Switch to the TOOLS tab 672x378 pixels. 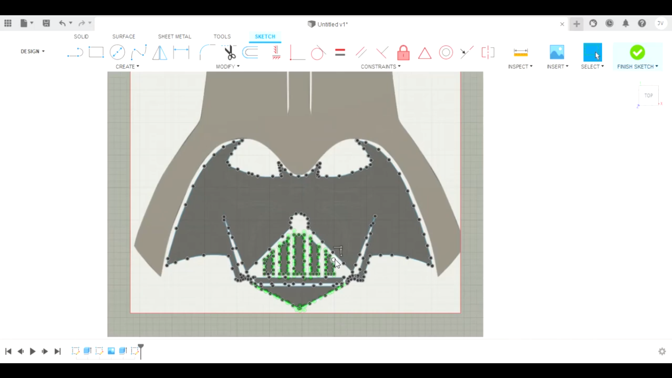222,36
